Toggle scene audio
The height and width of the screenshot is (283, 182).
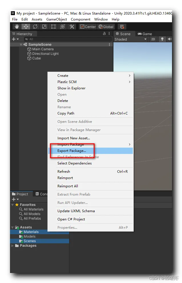coord(169,39)
